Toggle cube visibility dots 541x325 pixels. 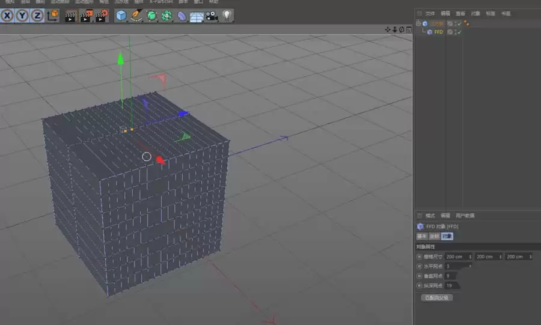click(456, 23)
